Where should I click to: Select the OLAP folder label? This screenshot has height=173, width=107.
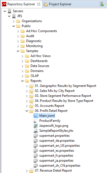point(35,76)
